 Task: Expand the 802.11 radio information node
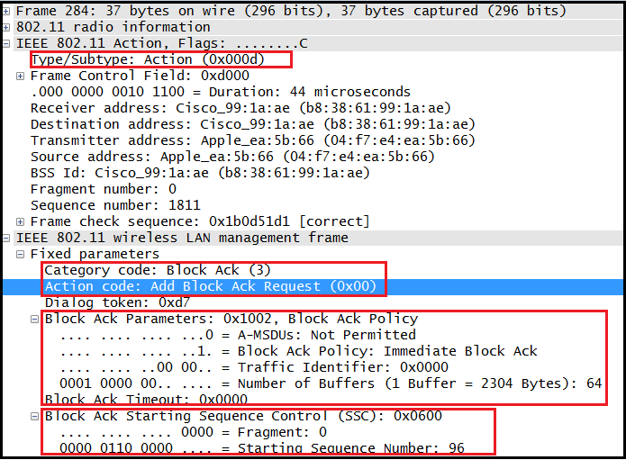pyautogui.click(x=7, y=27)
